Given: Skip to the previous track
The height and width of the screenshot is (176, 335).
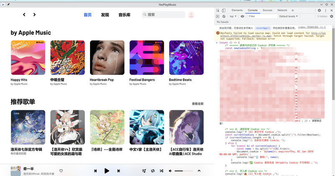Looking at the screenshot, I should pyautogui.click(x=95, y=171).
